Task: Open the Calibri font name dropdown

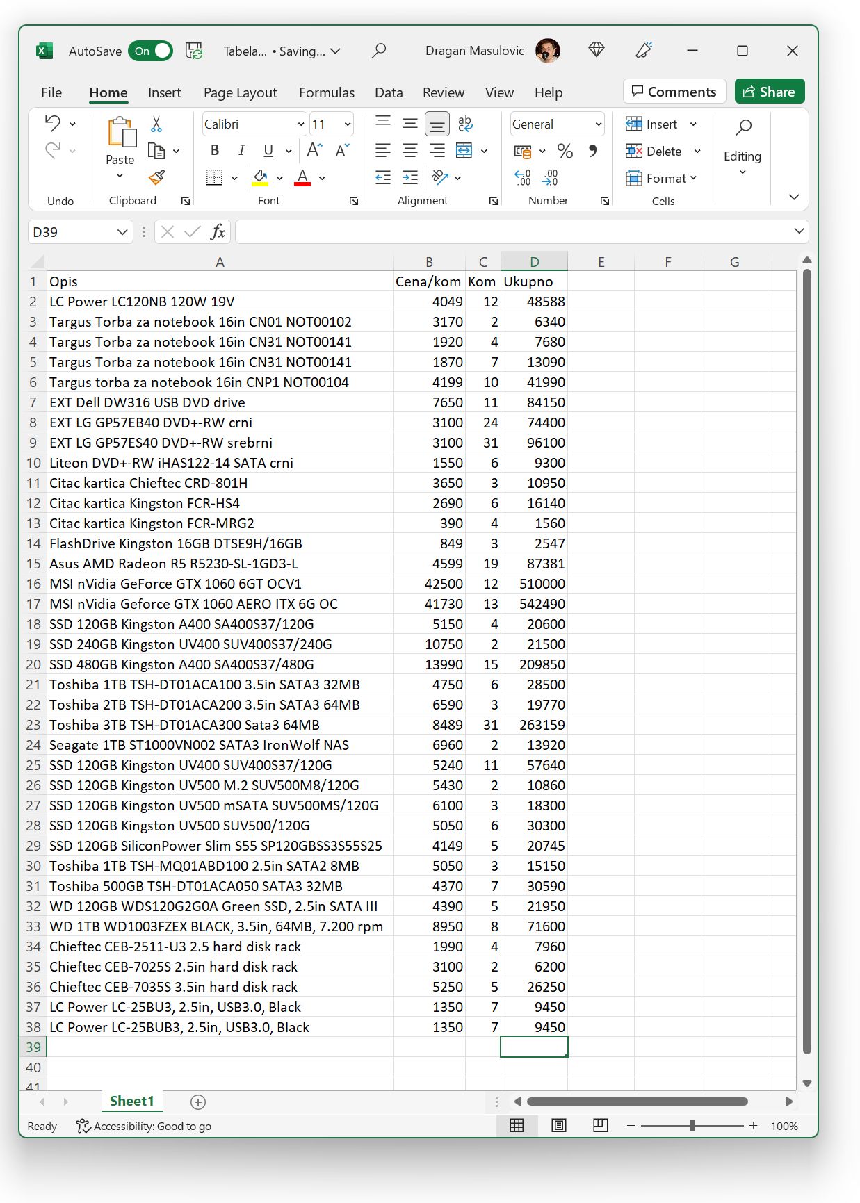Action: click(301, 124)
